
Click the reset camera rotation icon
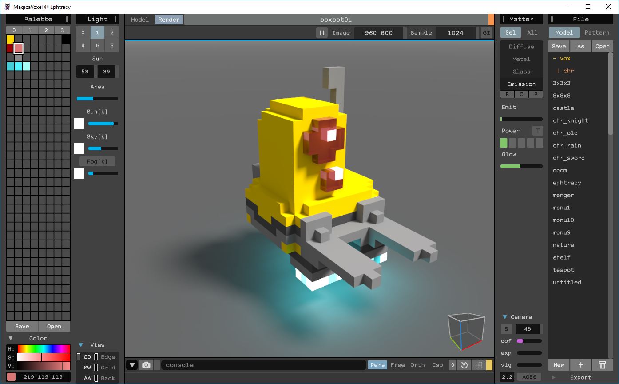click(464, 365)
